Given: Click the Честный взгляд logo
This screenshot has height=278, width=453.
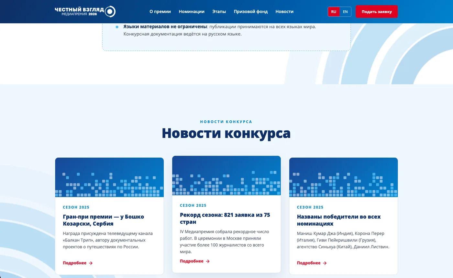Looking at the screenshot, I should [x=85, y=11].
